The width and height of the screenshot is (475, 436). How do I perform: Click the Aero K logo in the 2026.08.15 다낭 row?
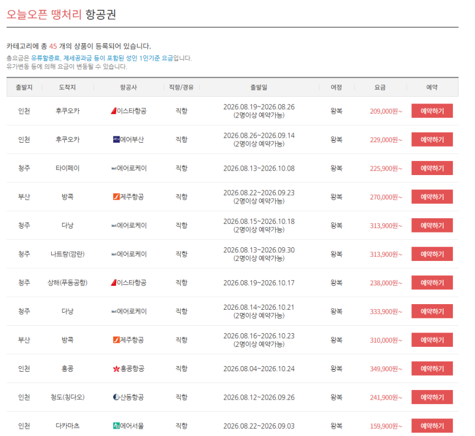114,226
